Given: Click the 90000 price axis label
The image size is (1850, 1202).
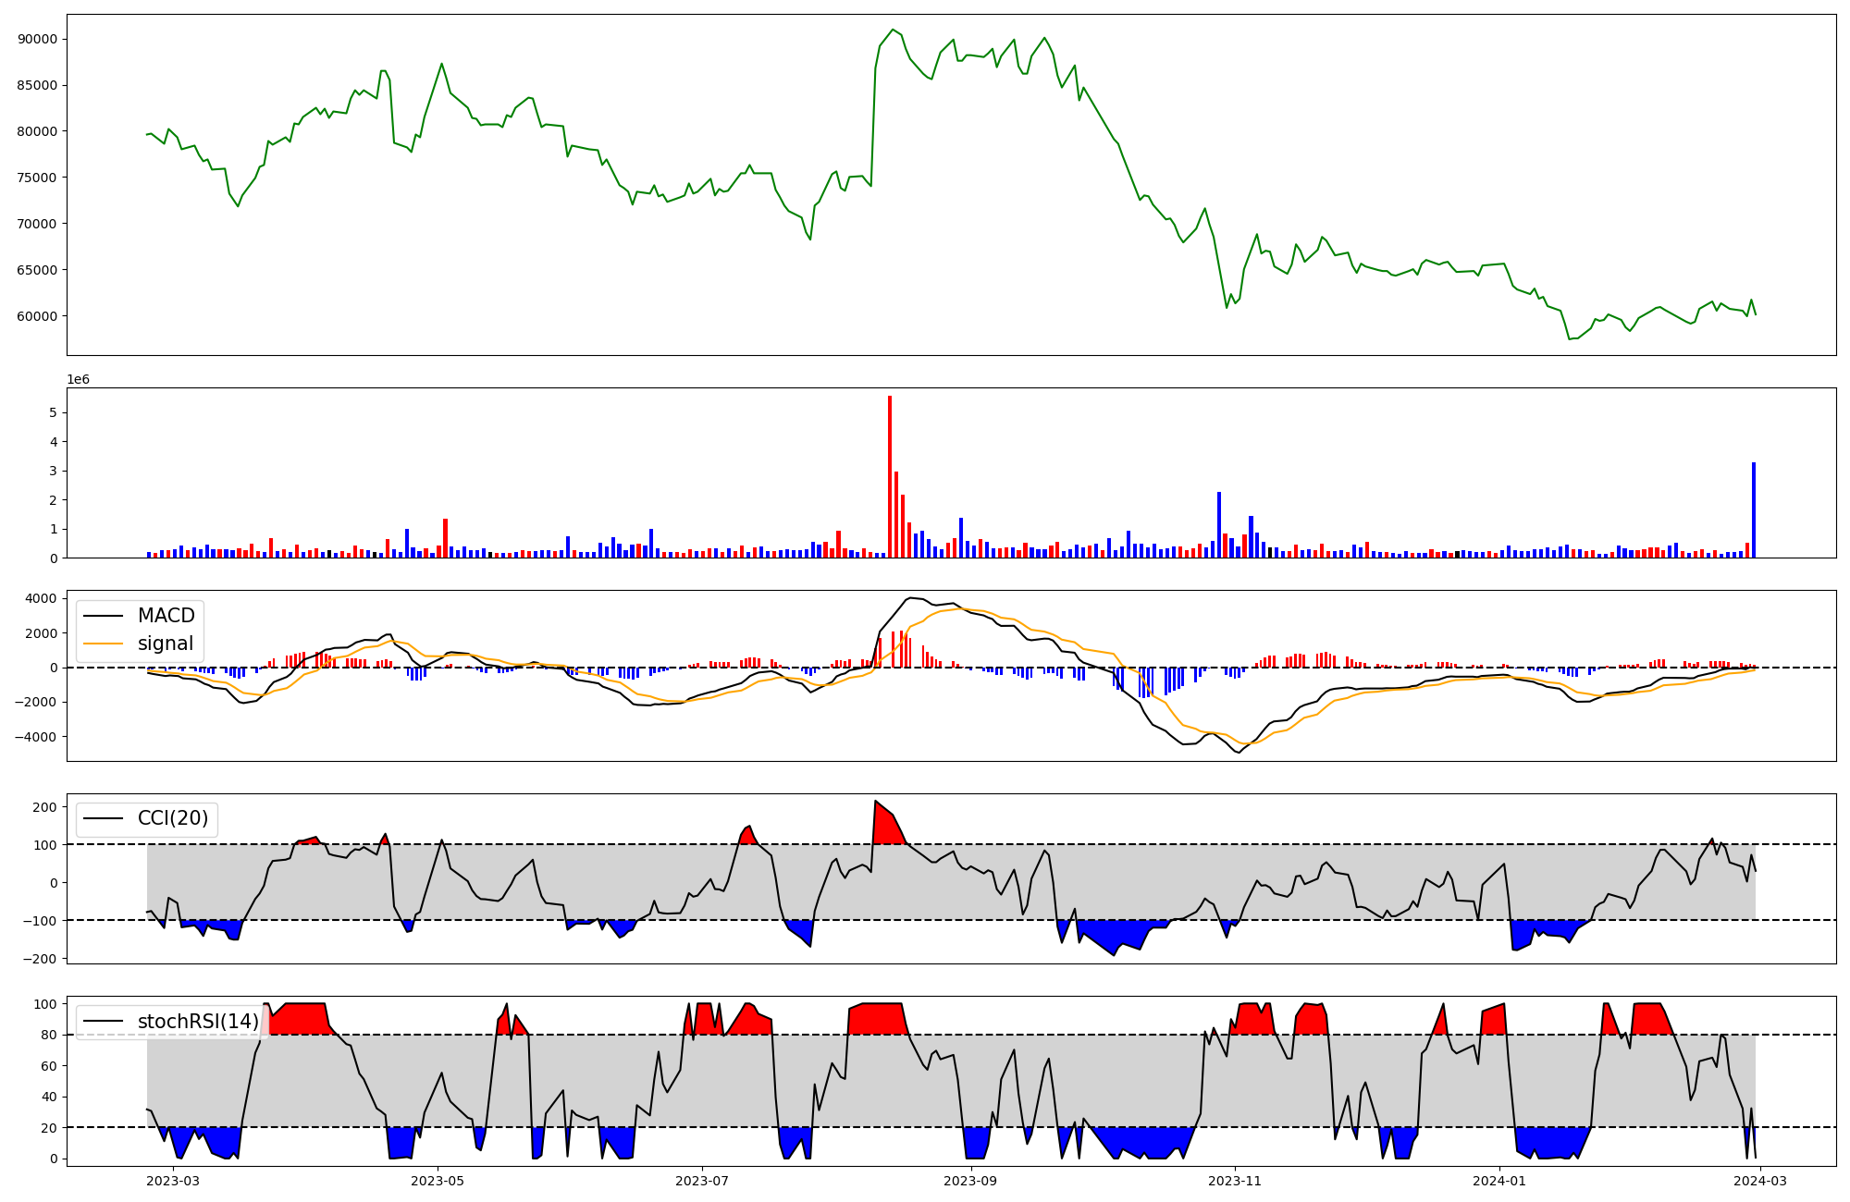Looking at the screenshot, I should (38, 39).
